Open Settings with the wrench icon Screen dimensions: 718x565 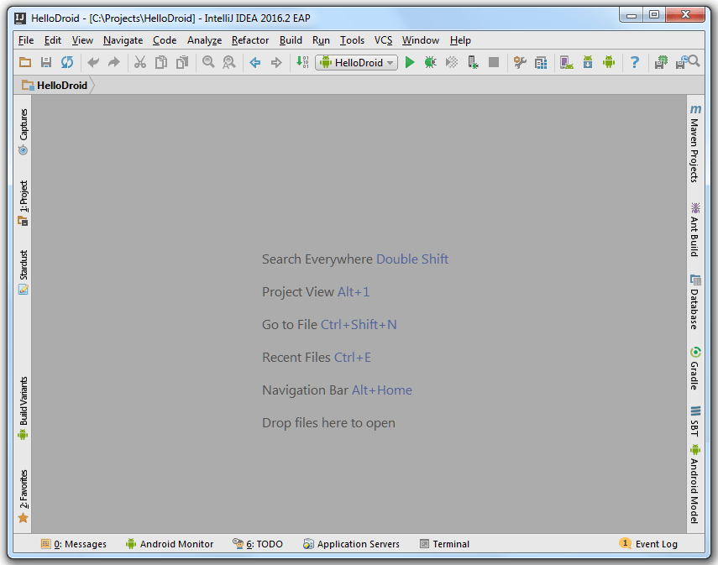(x=520, y=62)
